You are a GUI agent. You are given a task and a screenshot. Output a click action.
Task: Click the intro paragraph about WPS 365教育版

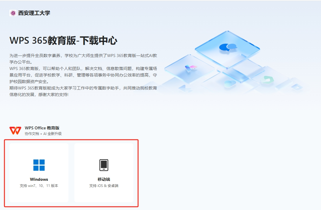click(83, 75)
